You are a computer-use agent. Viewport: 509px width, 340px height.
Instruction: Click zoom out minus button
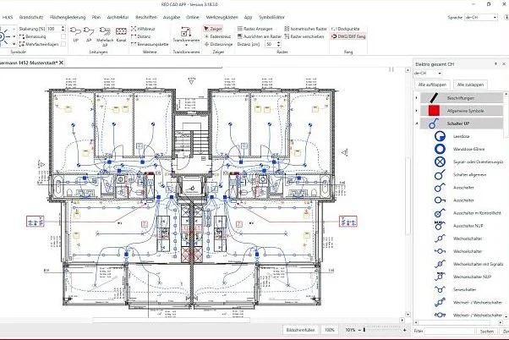(x=359, y=330)
